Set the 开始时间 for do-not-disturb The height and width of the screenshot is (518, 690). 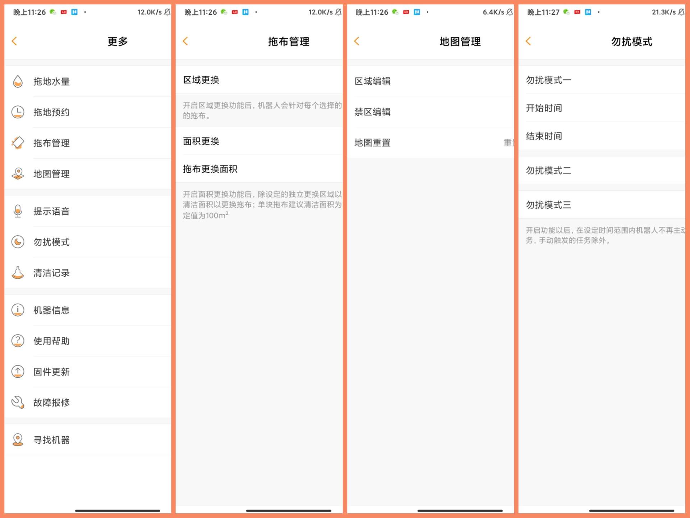(544, 108)
